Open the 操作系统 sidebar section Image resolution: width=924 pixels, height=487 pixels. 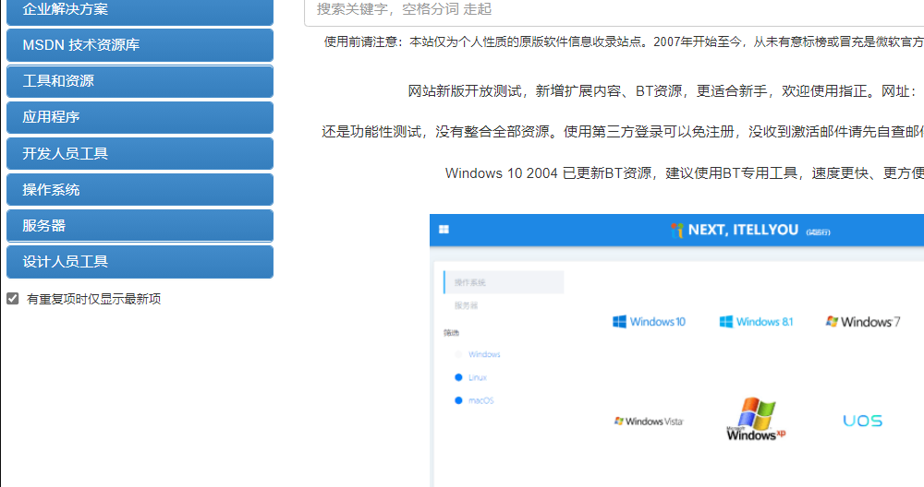click(140, 190)
